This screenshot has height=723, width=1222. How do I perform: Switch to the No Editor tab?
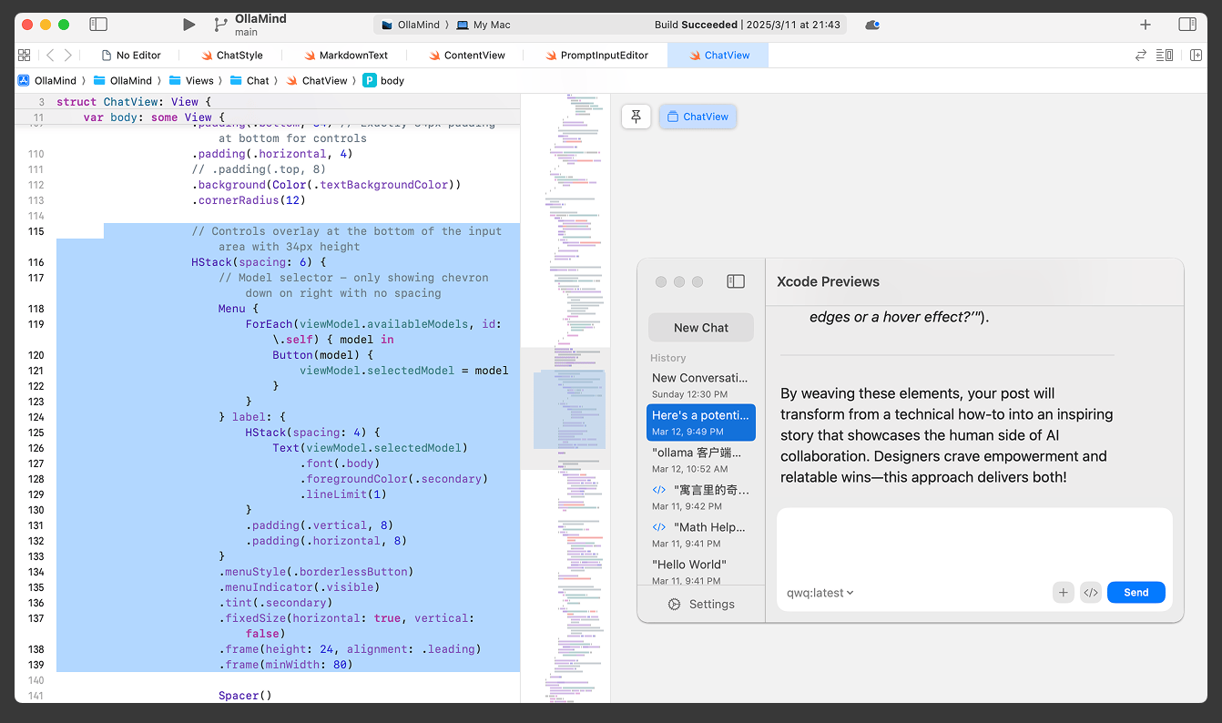click(x=131, y=55)
